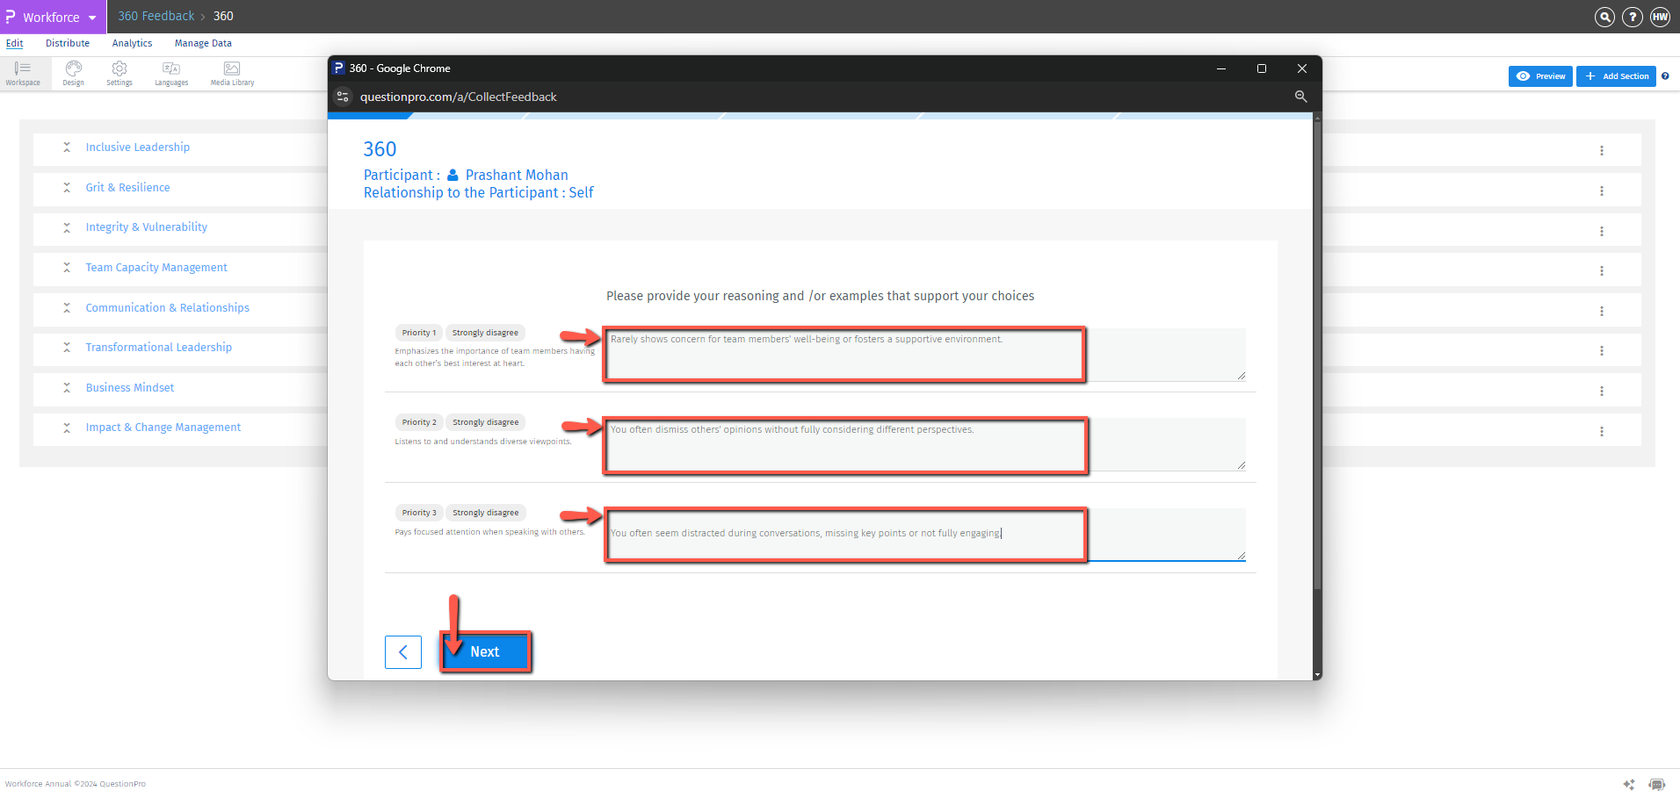Open the Business Mindset section title
Image resolution: width=1680 pixels, height=798 pixels.
tap(130, 388)
